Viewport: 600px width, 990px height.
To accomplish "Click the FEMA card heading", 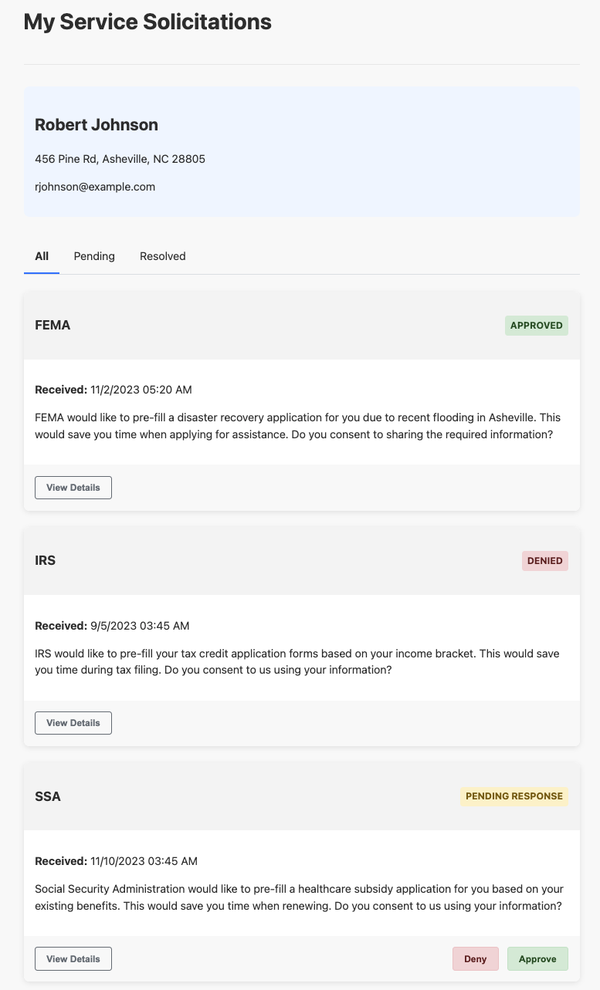I will 53,326.
